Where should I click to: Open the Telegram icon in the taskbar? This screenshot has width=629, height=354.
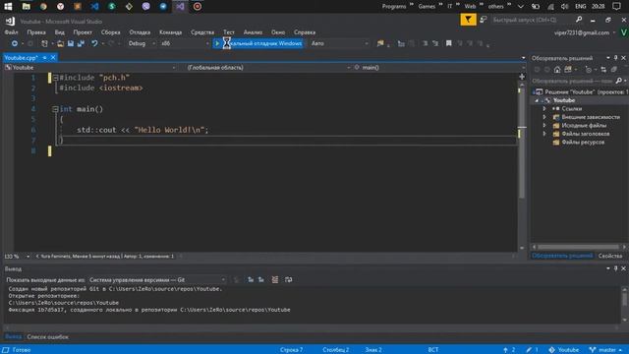(163, 7)
